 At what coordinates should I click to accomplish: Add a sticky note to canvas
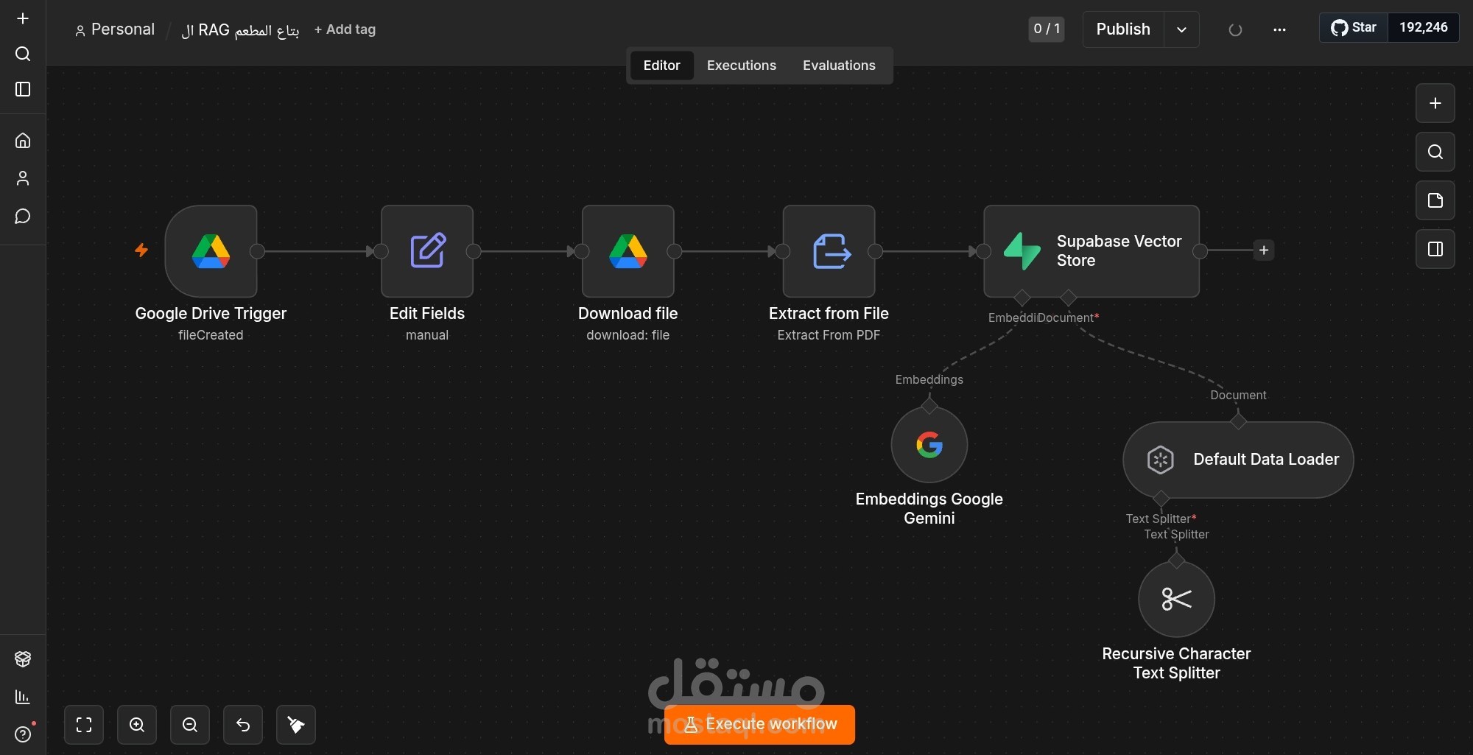pyautogui.click(x=1435, y=200)
